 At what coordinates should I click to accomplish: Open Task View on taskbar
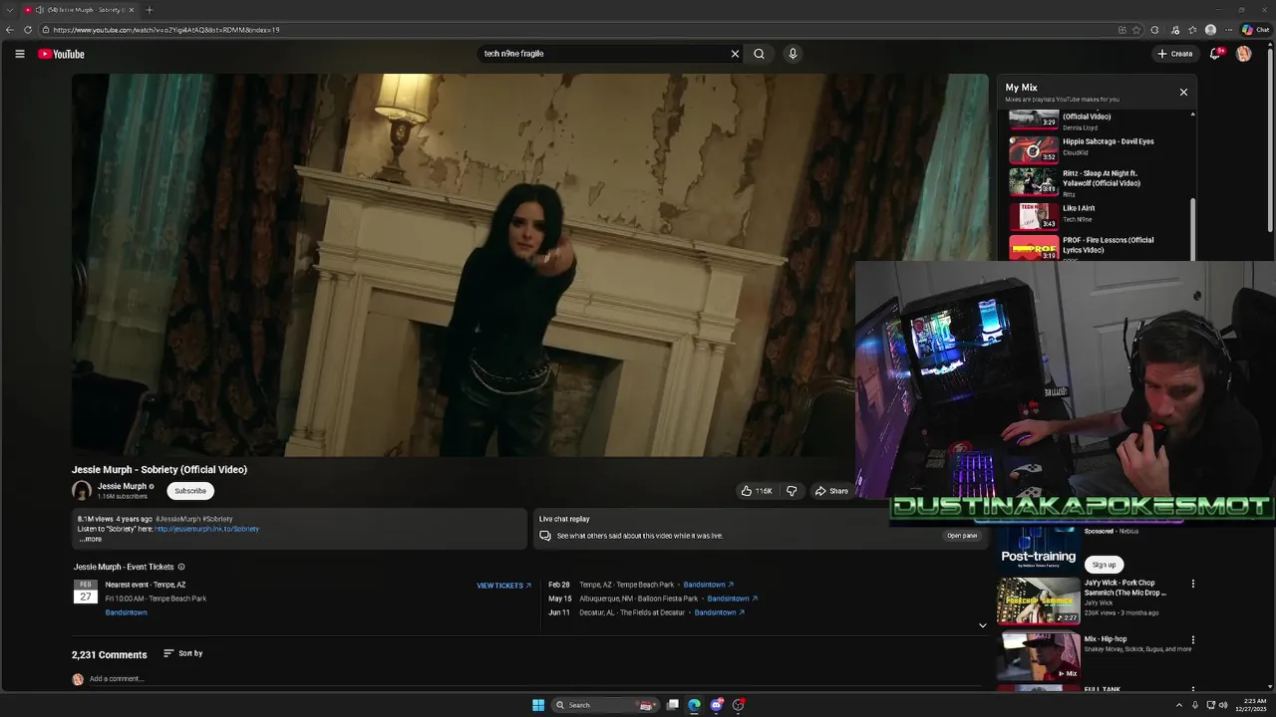[673, 705]
